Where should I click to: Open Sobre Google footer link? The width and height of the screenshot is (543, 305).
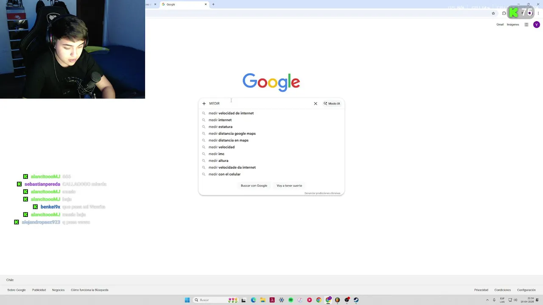(x=17, y=290)
